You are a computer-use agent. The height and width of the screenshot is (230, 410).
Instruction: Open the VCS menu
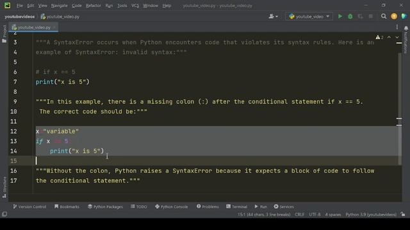click(135, 6)
